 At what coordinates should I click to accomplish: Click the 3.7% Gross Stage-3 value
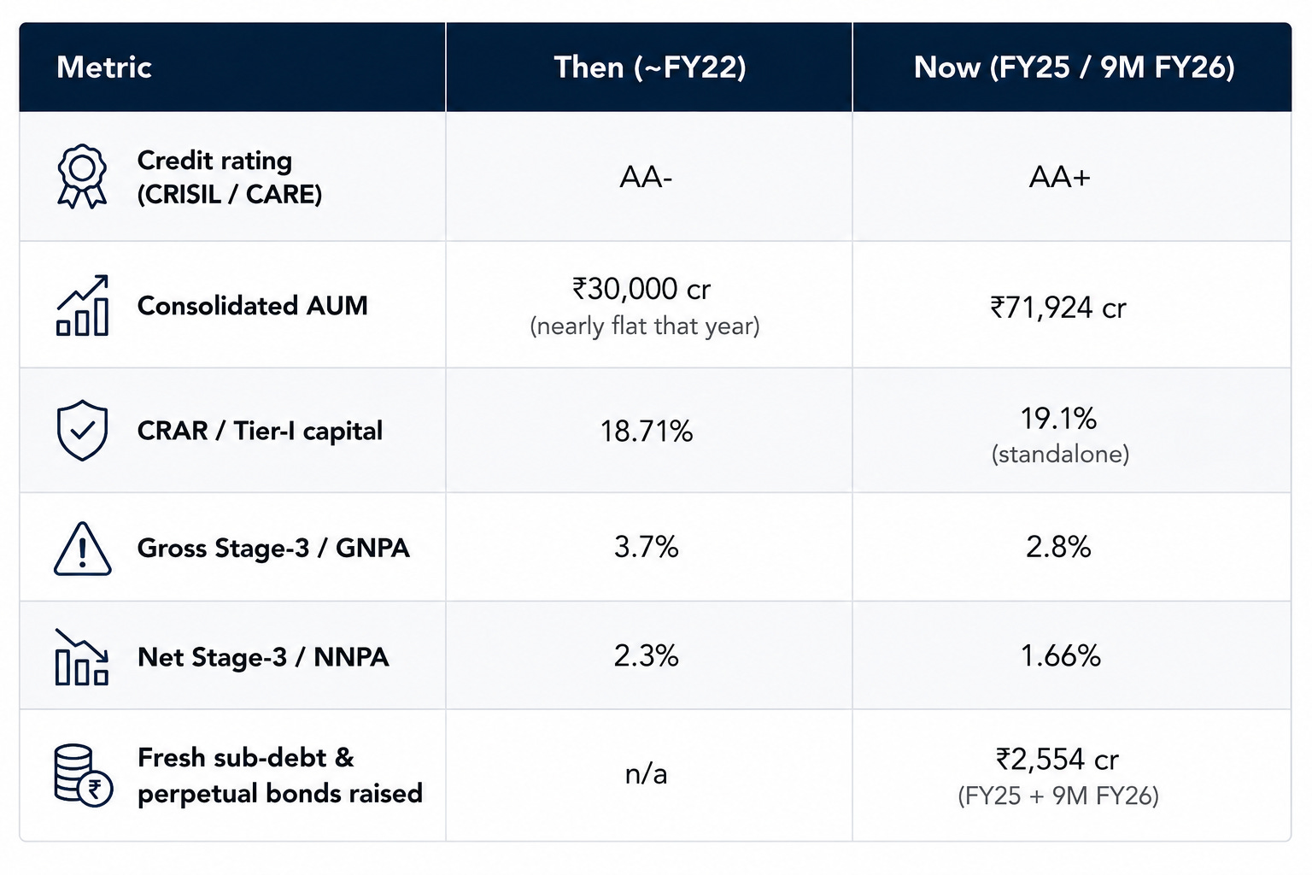pyautogui.click(x=646, y=546)
